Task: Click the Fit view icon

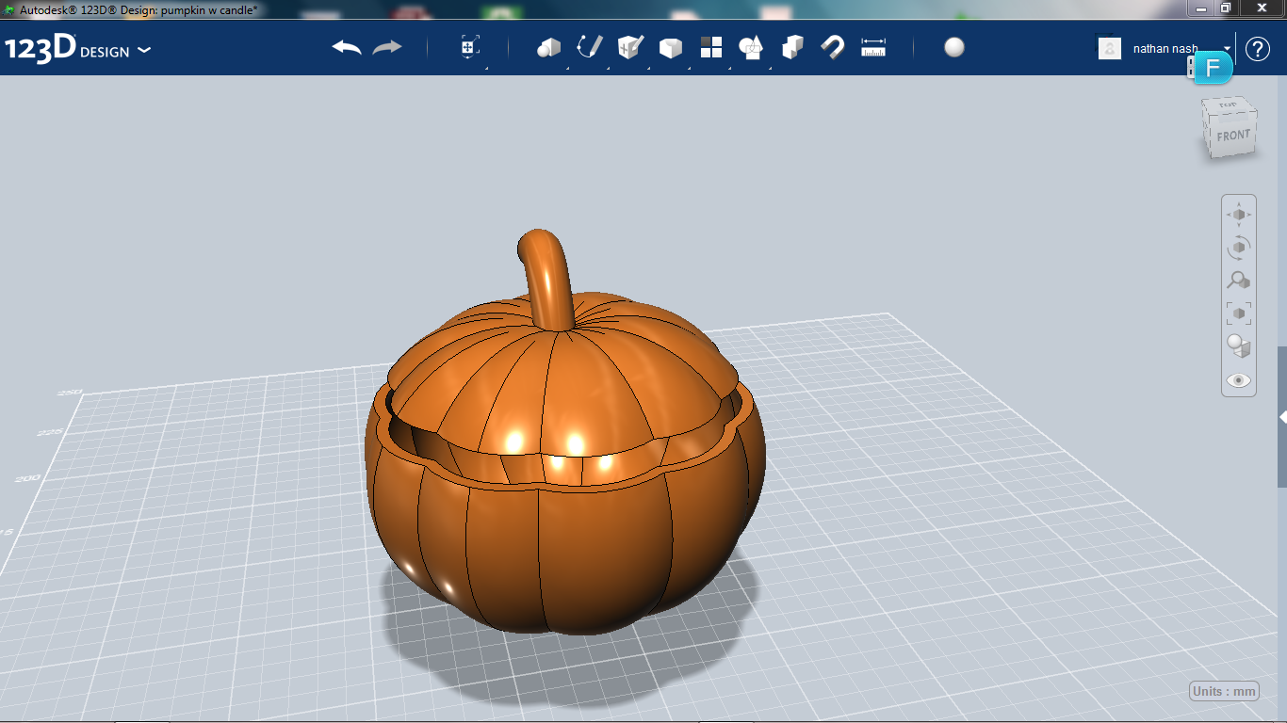Action: [x=1239, y=313]
